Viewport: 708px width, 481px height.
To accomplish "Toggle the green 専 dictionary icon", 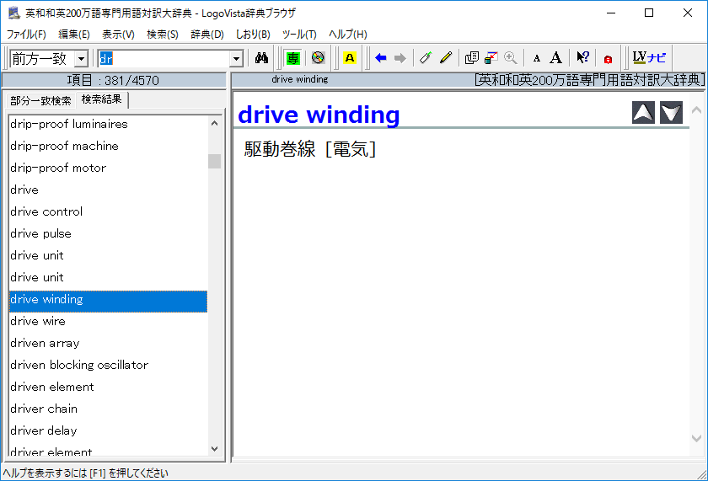I will 292,58.
